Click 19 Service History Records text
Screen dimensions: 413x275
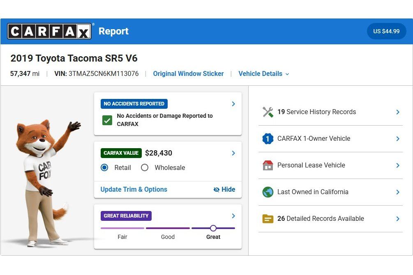(x=316, y=112)
